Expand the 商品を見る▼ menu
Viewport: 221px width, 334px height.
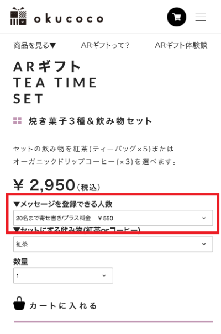point(35,45)
